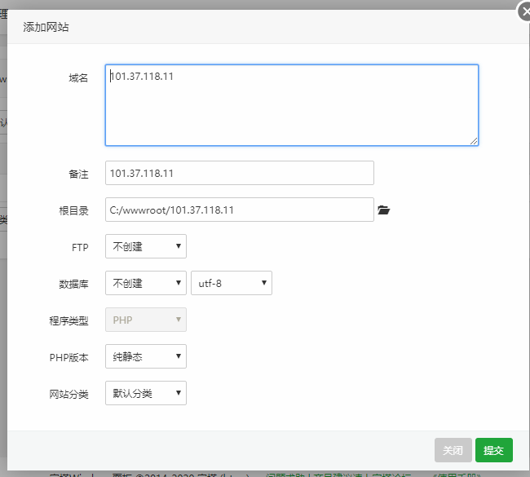The image size is (530, 477).
Task: Click the FTP label
Action: pos(80,247)
